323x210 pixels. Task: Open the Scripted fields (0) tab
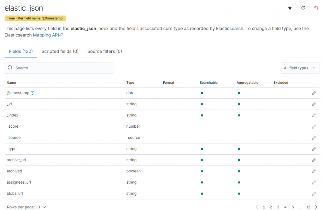[60, 51]
